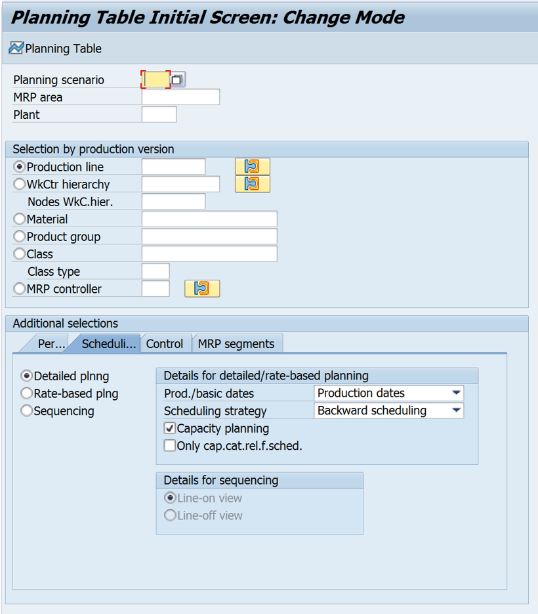Viewport: 538px width, 614px height.
Task: Click the Planning Table button text
Action: tap(63, 48)
